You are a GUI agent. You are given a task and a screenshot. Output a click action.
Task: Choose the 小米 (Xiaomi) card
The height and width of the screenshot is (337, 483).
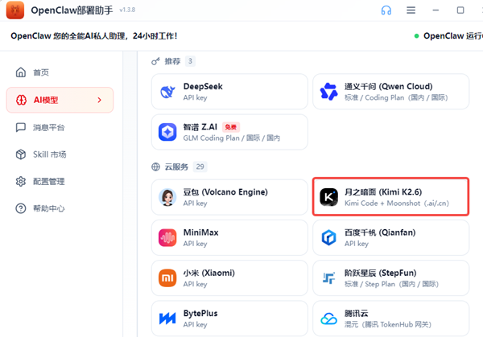(x=229, y=278)
